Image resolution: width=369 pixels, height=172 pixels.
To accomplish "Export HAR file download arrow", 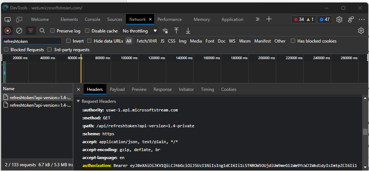I will pos(188,31).
